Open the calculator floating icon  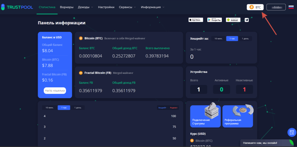pos(291,132)
